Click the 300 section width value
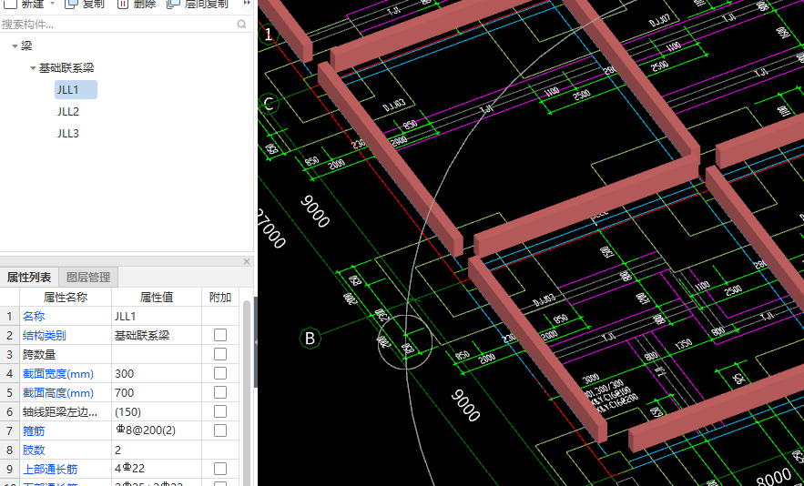The height and width of the screenshot is (486, 804). 157,373
